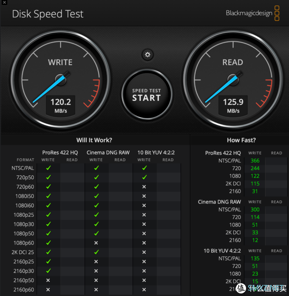Screen dimensions: 289x296
Task: Click the WRITE gauge's 120.2 MB/s readout
Action: [60, 105]
